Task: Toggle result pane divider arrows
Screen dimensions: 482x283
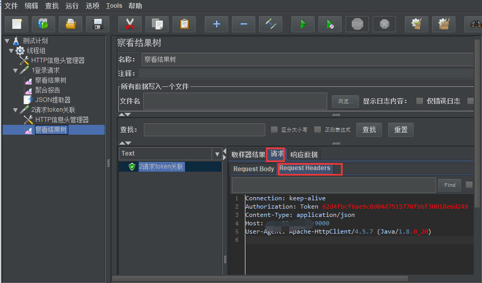Action: click(225, 154)
